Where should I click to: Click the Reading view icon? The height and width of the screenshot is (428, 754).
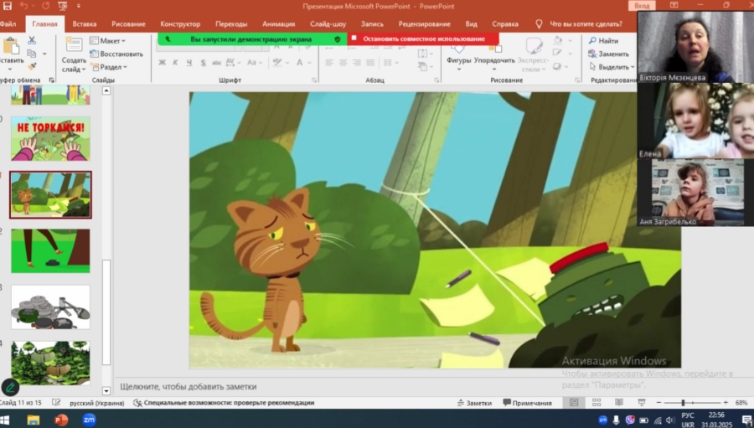(619, 403)
